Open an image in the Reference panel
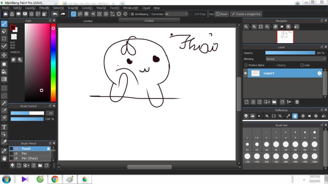 (252, 116)
